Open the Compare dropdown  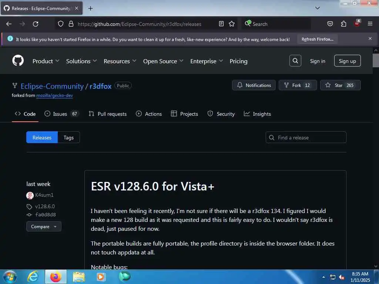coord(44,227)
